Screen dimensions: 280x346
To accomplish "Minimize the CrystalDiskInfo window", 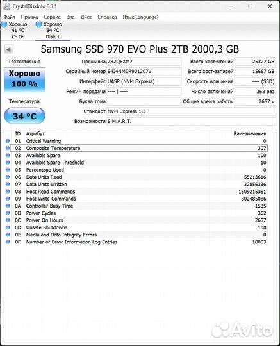I will pos(231,6).
